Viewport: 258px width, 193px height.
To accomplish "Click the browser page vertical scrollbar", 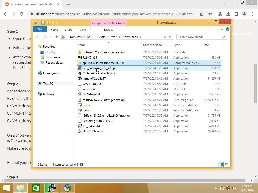I will click(x=256, y=83).
